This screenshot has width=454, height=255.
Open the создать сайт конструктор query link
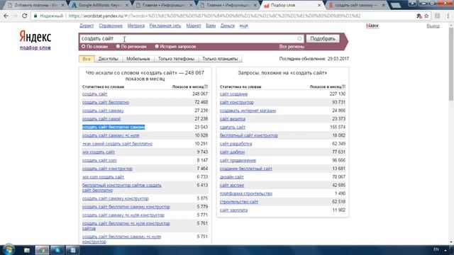(x=107, y=169)
